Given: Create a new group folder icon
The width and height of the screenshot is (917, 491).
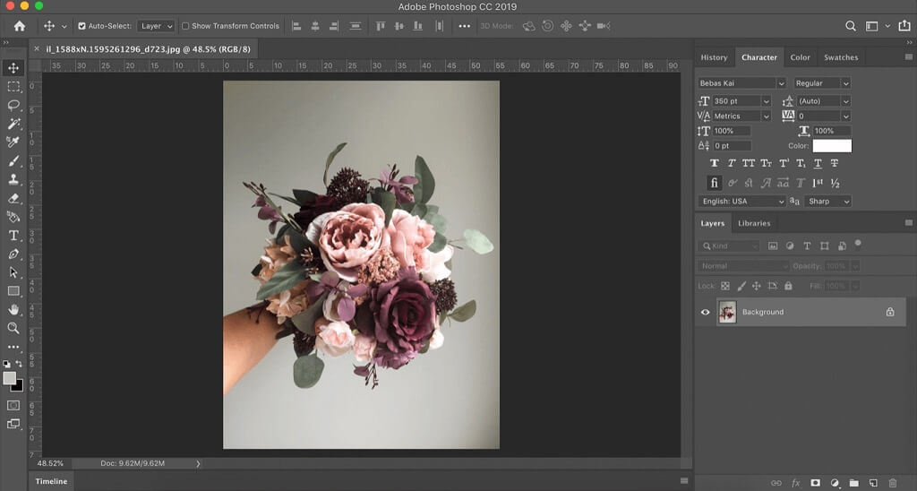Looking at the screenshot, I should tap(853, 483).
